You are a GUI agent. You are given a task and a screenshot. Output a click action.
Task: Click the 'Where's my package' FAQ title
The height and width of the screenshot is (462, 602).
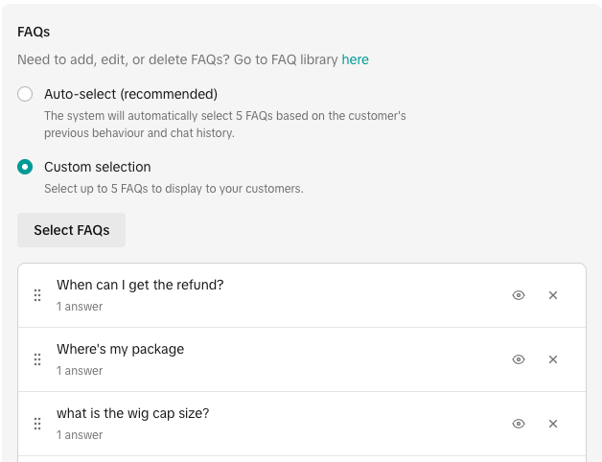coord(120,349)
